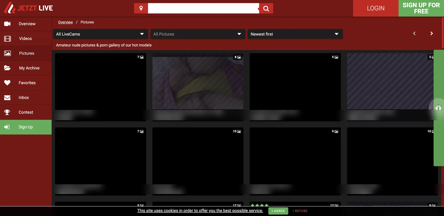This screenshot has width=444, height=216.
Task: Open Contest in the sidebar
Action: point(26,112)
